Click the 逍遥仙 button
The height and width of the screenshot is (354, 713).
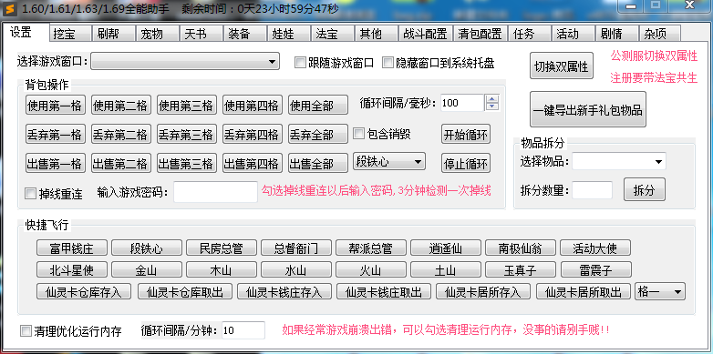[446, 248]
